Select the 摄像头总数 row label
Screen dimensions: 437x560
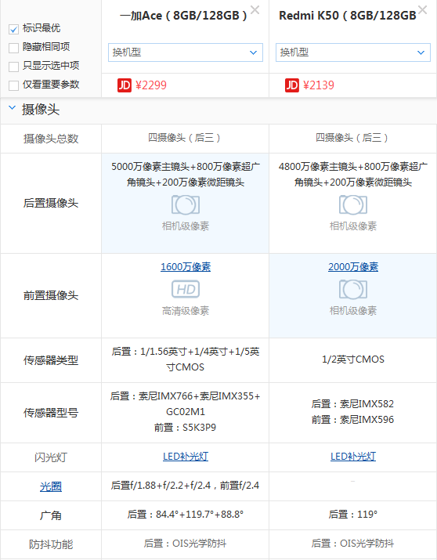pyautogui.click(x=51, y=139)
